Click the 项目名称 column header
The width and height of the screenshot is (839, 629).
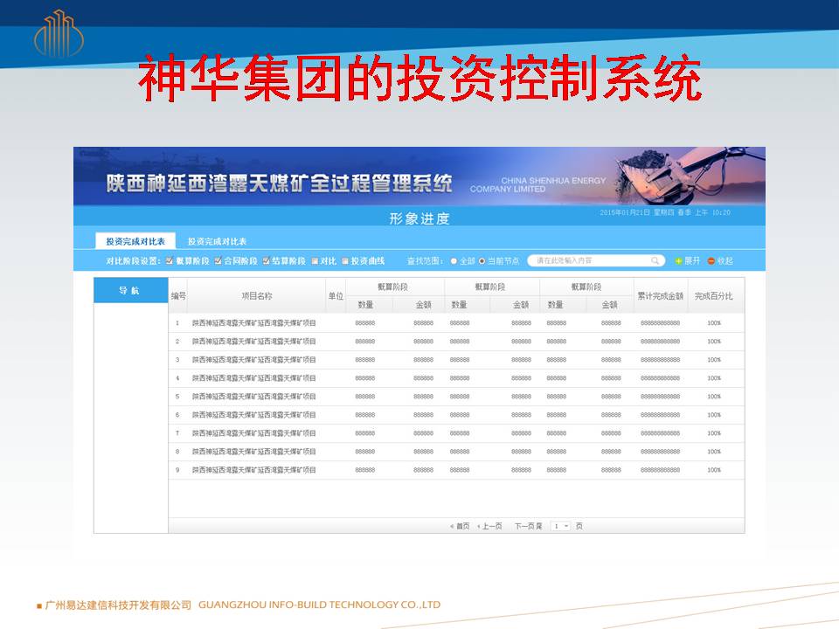point(257,296)
